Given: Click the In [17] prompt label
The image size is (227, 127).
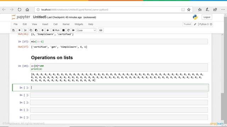Looking at the screenshot, I should [x=23, y=42].
